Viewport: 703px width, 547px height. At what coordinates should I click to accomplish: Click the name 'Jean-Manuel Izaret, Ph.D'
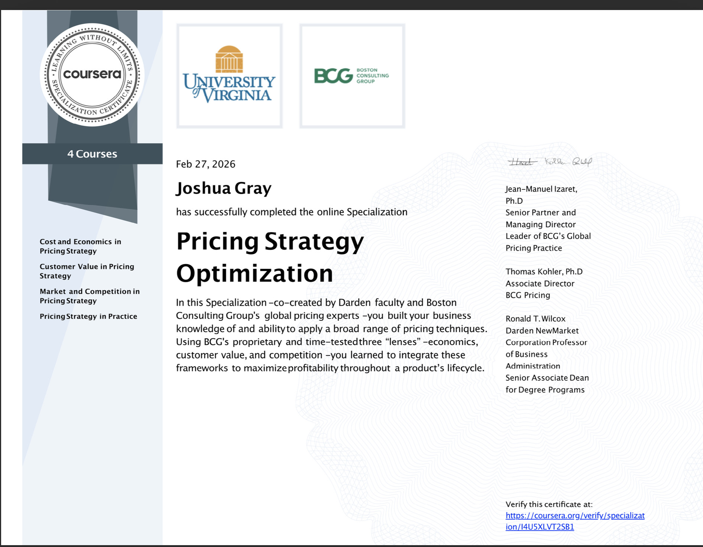(x=541, y=195)
